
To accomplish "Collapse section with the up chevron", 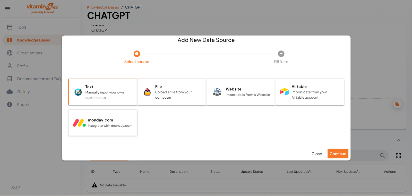I will tap(398, 140).
